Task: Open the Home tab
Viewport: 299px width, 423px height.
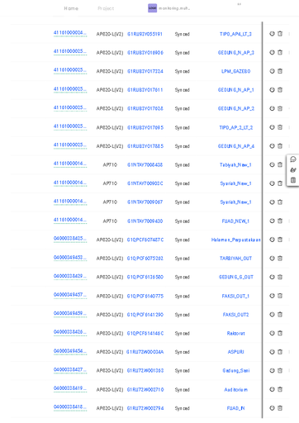Action: coord(71,8)
